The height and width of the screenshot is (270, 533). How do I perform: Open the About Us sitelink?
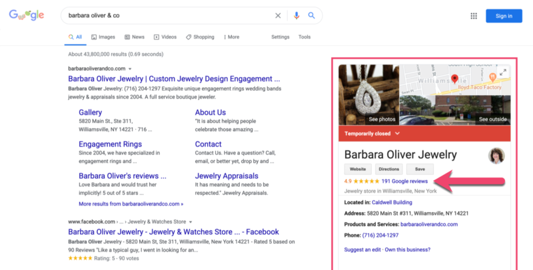tap(210, 112)
